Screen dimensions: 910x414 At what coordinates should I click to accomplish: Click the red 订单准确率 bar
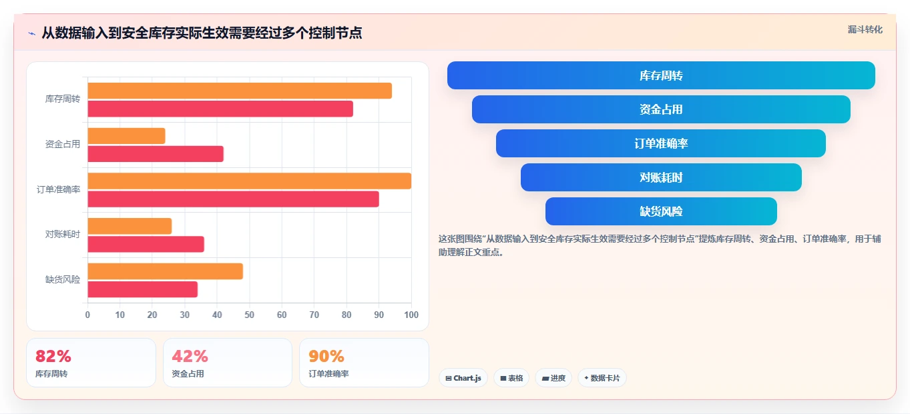pyautogui.click(x=233, y=199)
